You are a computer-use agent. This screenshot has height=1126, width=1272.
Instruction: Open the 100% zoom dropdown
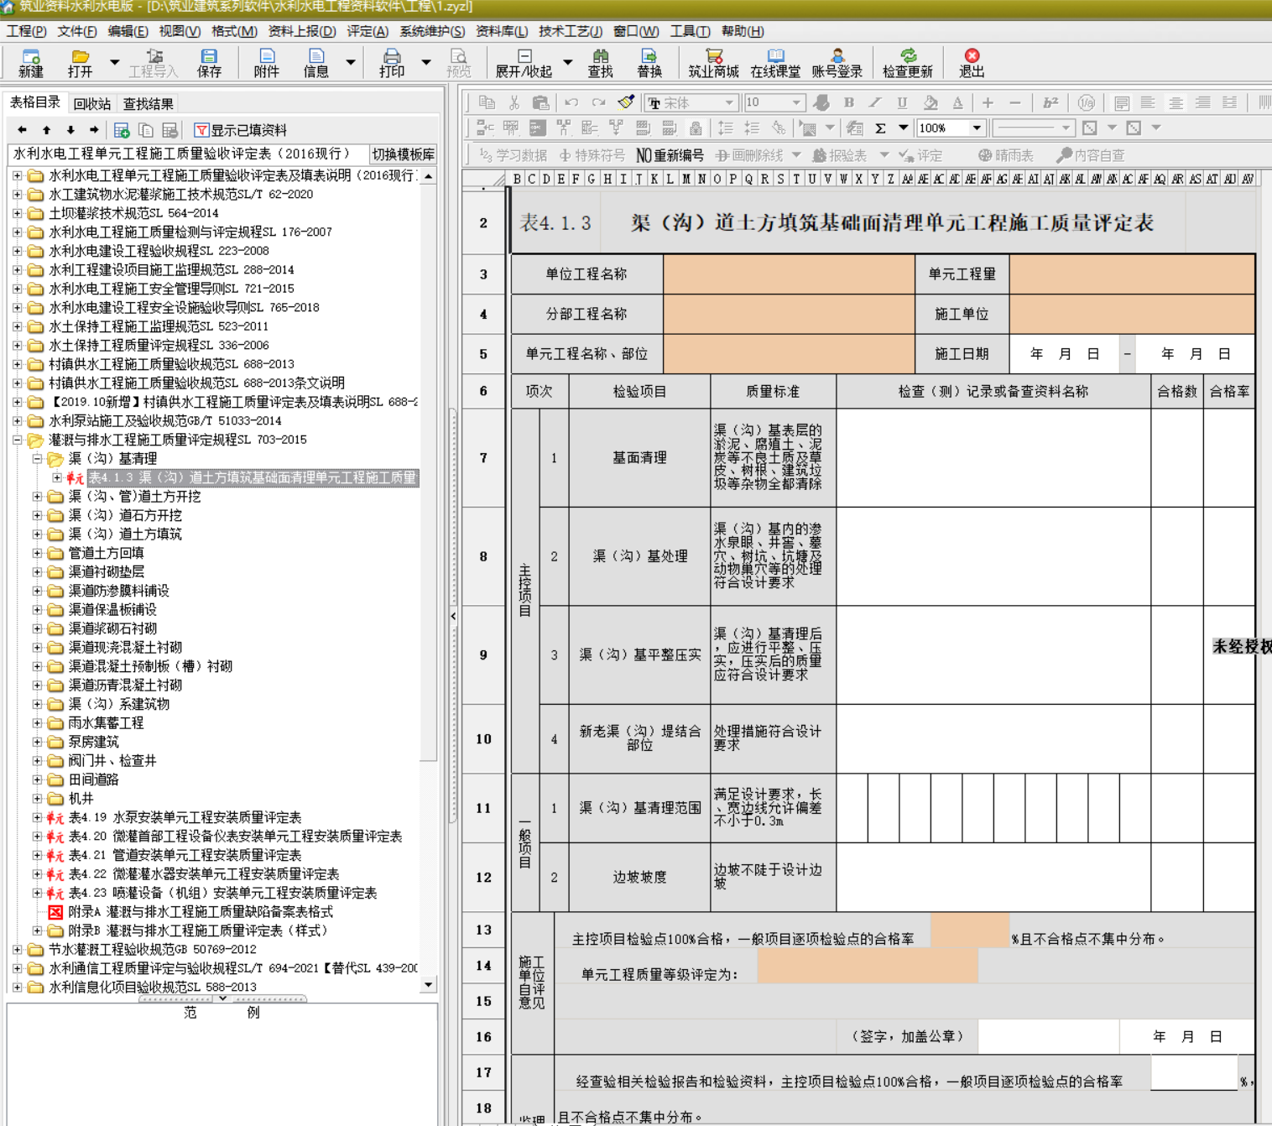(x=977, y=128)
